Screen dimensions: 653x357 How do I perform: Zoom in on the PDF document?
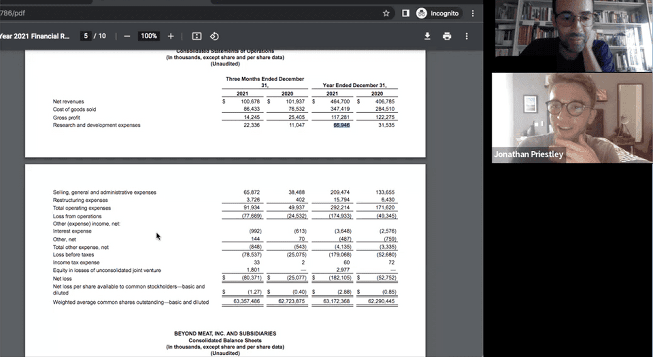point(170,36)
